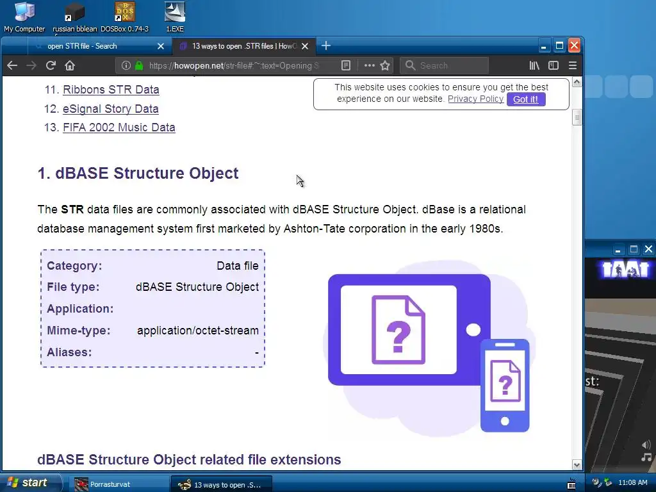The width and height of the screenshot is (656, 492).
Task: Click 'dBASE Structure Object related file extensions' heading
Action: [x=189, y=459]
